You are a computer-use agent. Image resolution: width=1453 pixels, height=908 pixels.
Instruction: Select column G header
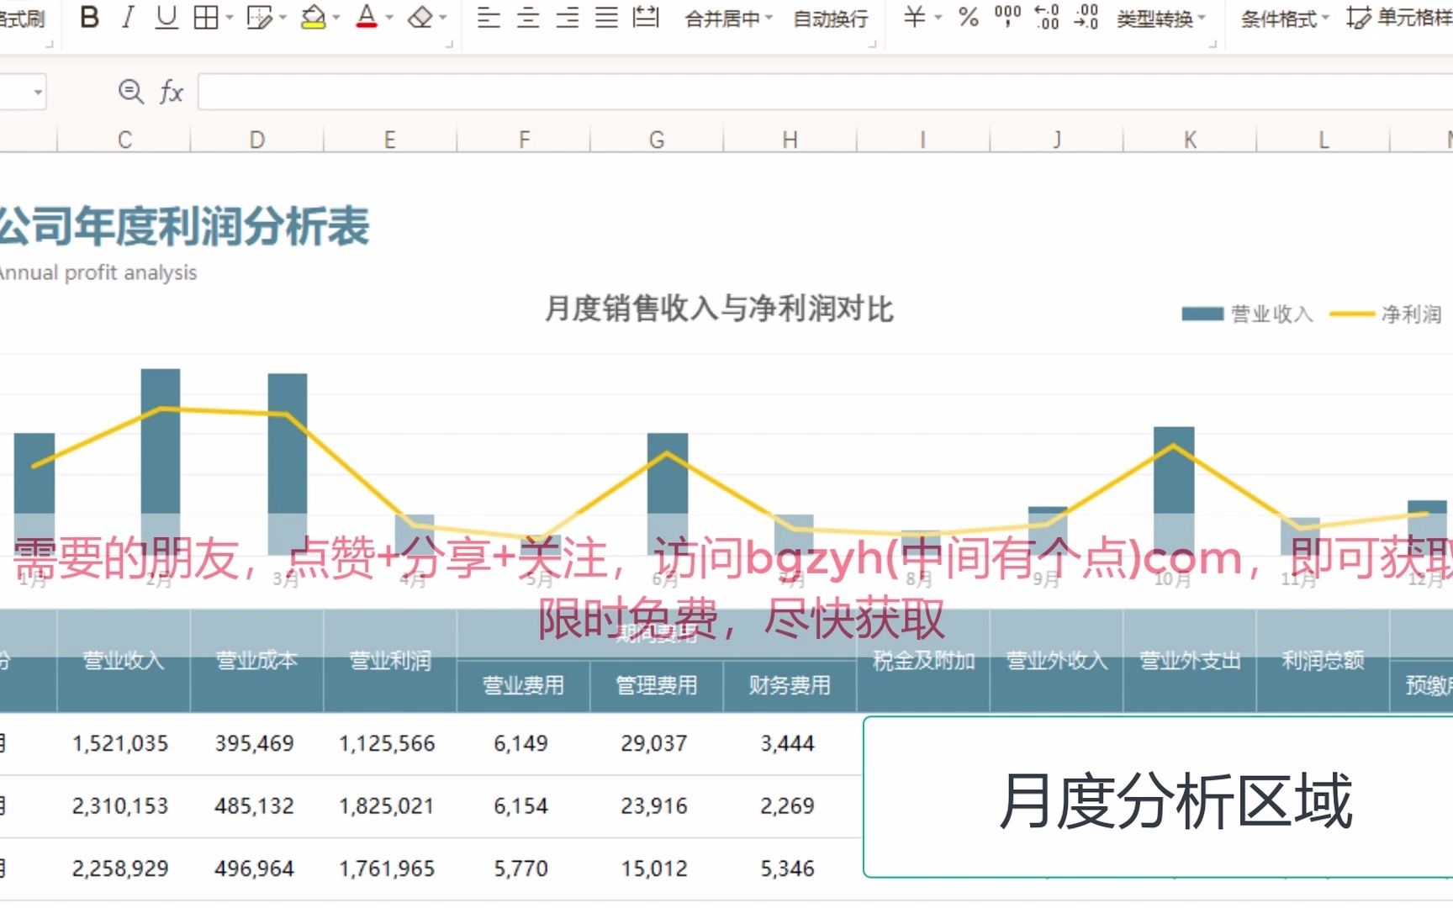pos(657,140)
